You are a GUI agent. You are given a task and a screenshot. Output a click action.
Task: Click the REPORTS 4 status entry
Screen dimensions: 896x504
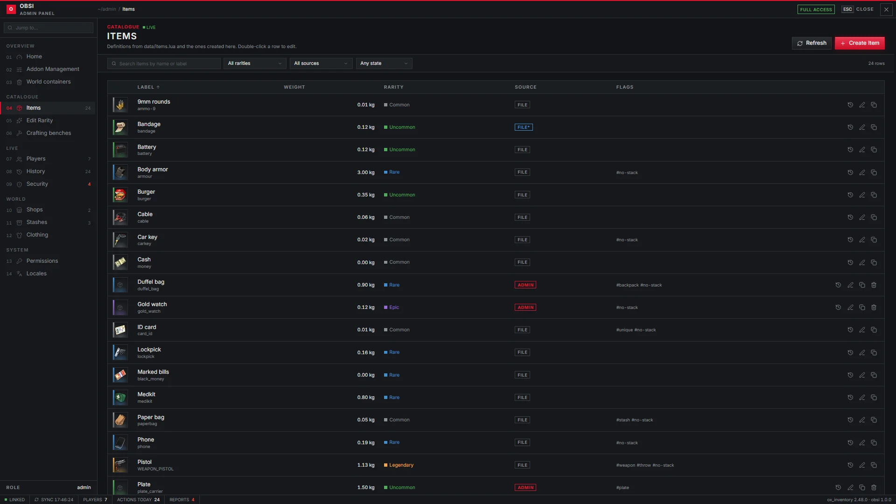pos(182,500)
